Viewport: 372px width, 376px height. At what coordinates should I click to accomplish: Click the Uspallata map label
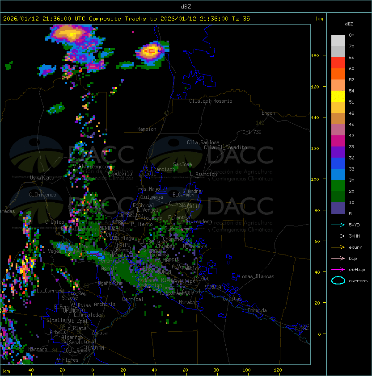[42, 178]
